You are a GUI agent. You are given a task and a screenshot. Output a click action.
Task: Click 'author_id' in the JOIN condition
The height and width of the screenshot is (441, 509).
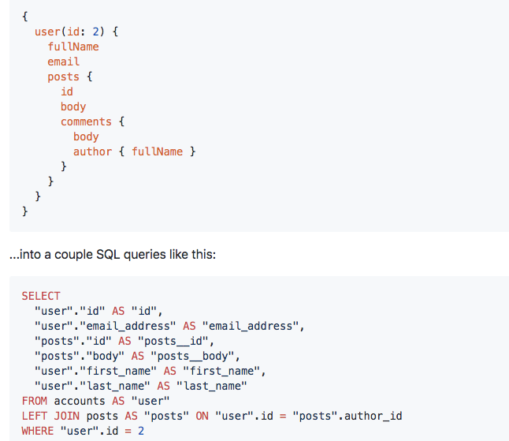pyautogui.click(x=373, y=416)
